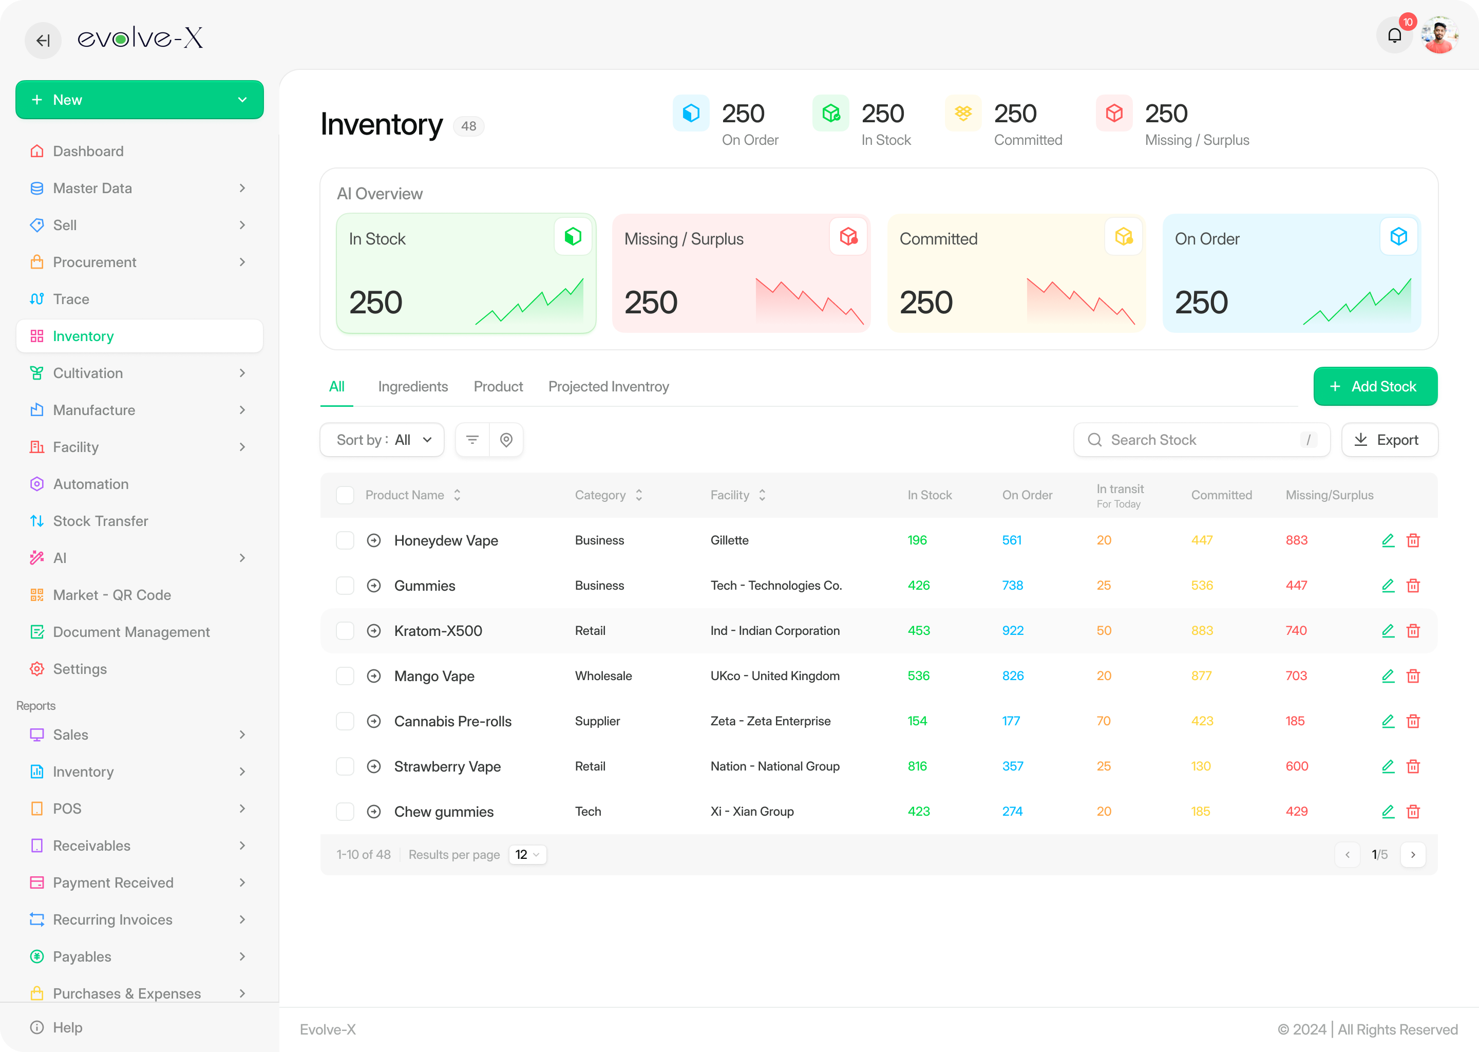The width and height of the screenshot is (1479, 1052).
Task: Open results per page dropdown
Action: point(527,854)
